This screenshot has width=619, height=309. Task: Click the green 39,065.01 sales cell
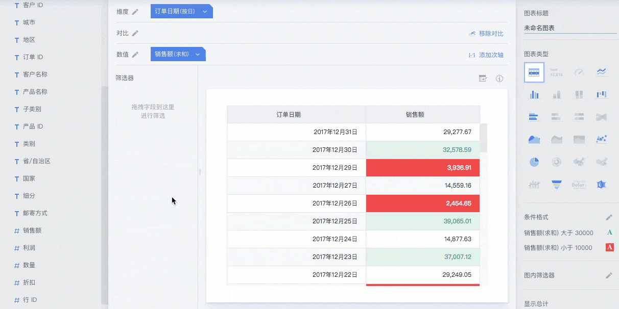coord(423,221)
